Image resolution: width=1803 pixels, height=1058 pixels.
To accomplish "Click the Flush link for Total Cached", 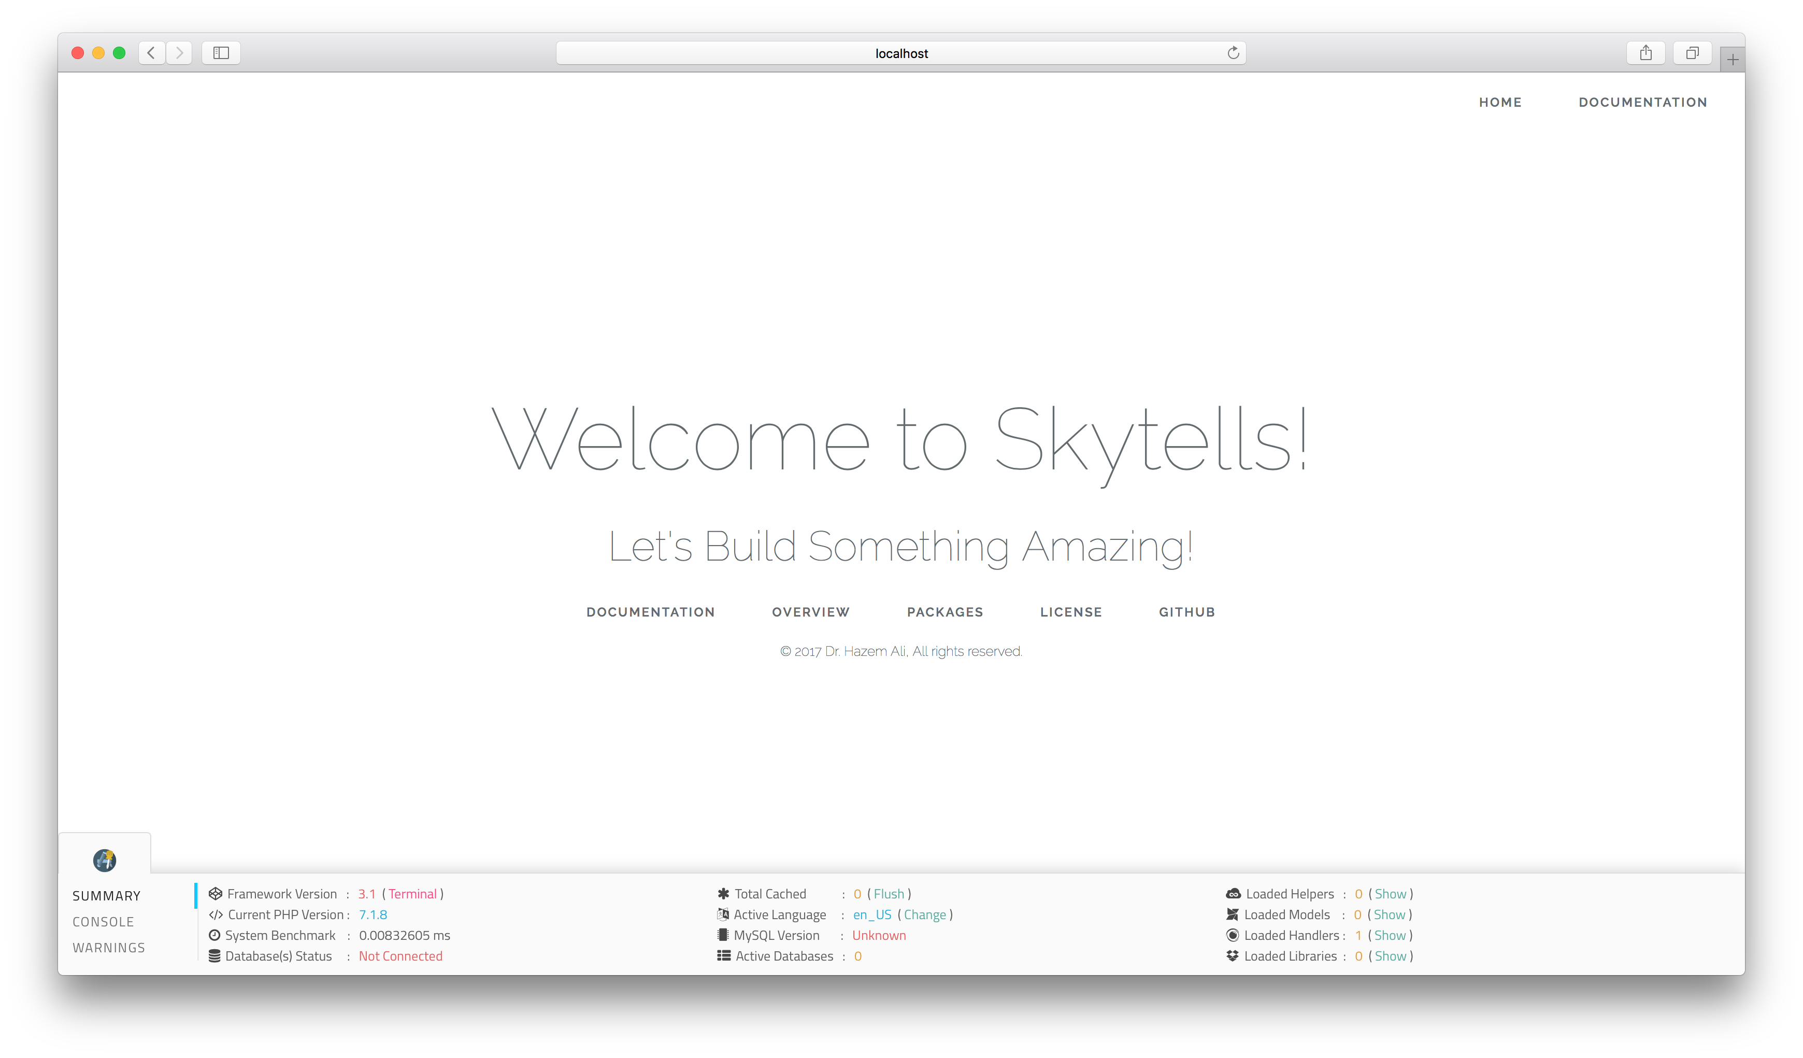I will [889, 893].
